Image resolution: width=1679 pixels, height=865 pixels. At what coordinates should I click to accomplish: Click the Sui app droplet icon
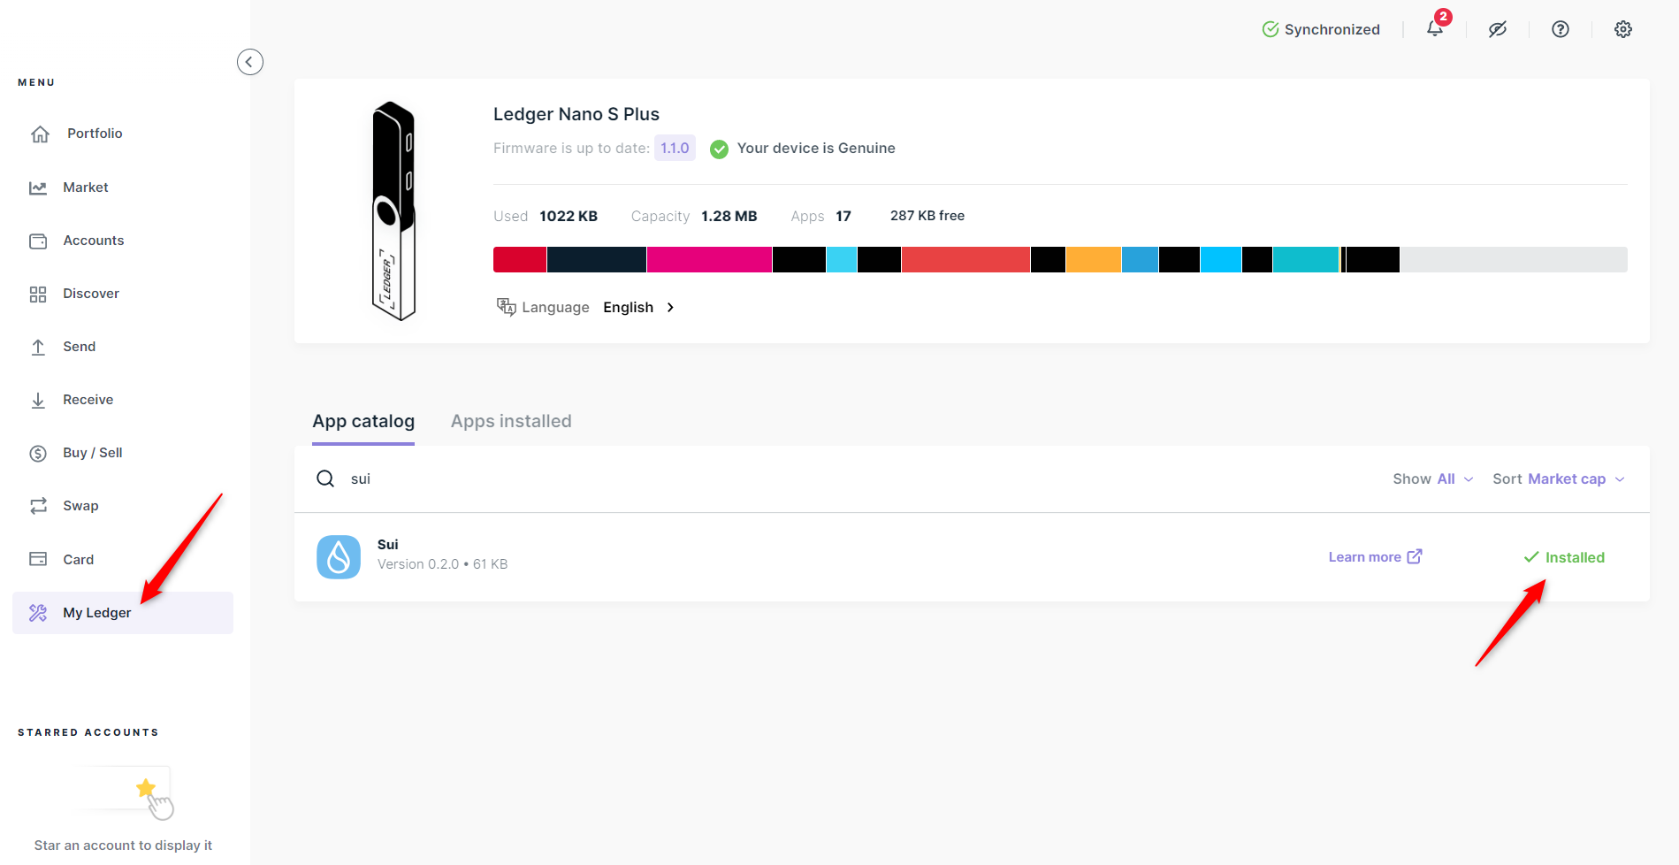[339, 557]
